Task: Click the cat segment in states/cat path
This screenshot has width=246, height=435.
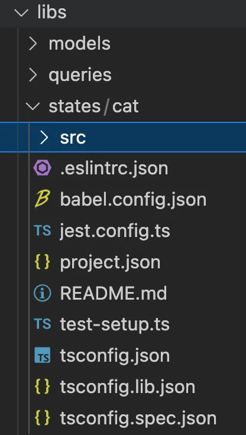Action: pyautogui.click(x=125, y=106)
